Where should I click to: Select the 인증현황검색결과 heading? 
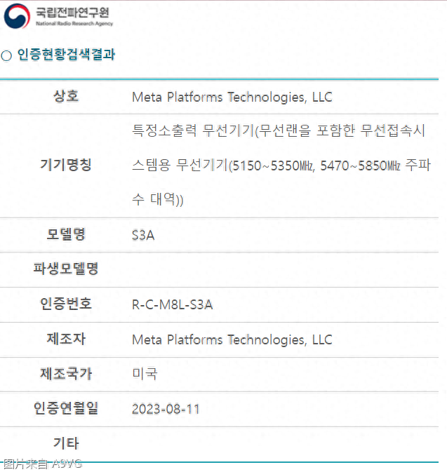coord(66,55)
